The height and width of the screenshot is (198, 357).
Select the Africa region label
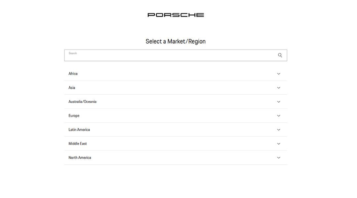(x=73, y=74)
